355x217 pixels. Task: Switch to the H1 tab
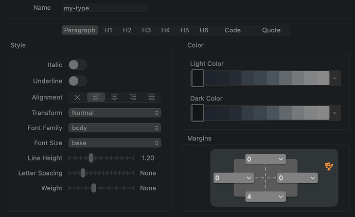click(108, 30)
